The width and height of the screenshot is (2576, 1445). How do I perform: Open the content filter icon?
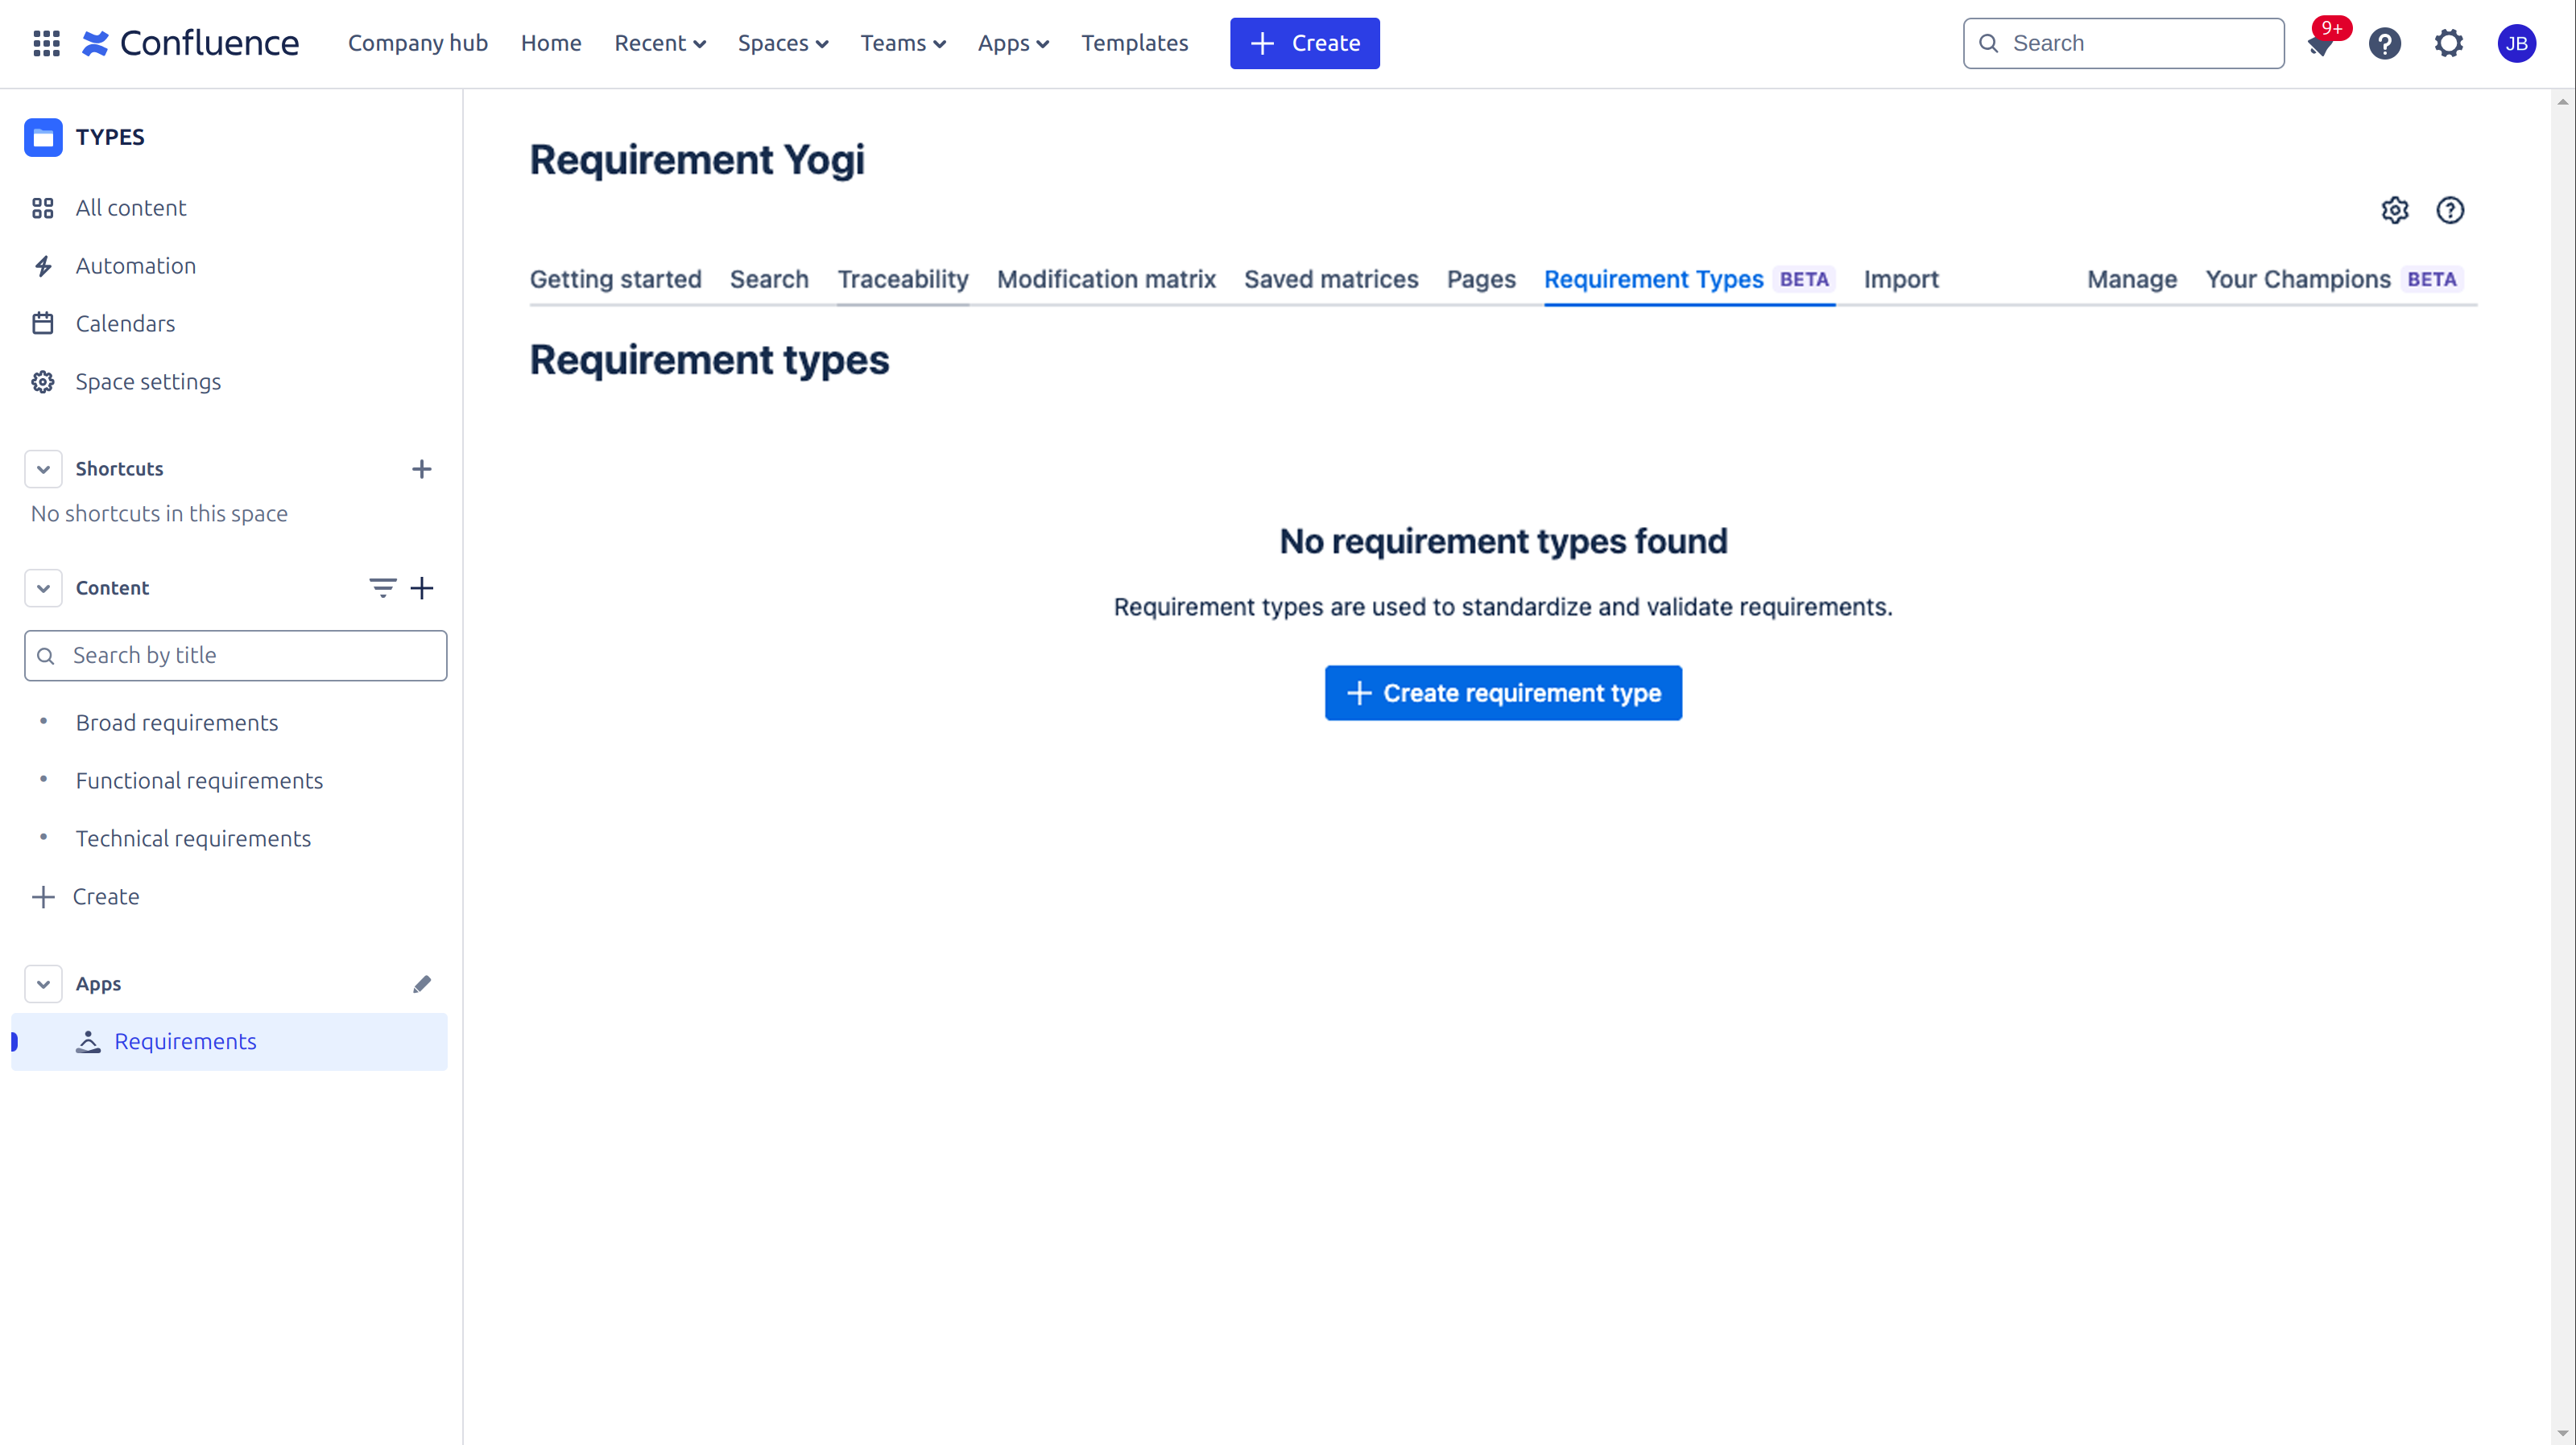(x=383, y=587)
